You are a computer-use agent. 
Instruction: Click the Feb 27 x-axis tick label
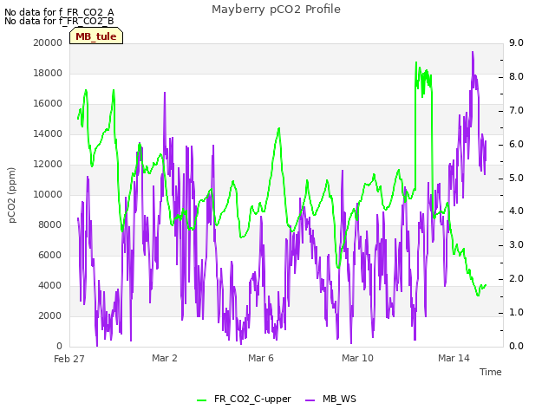click(69, 359)
